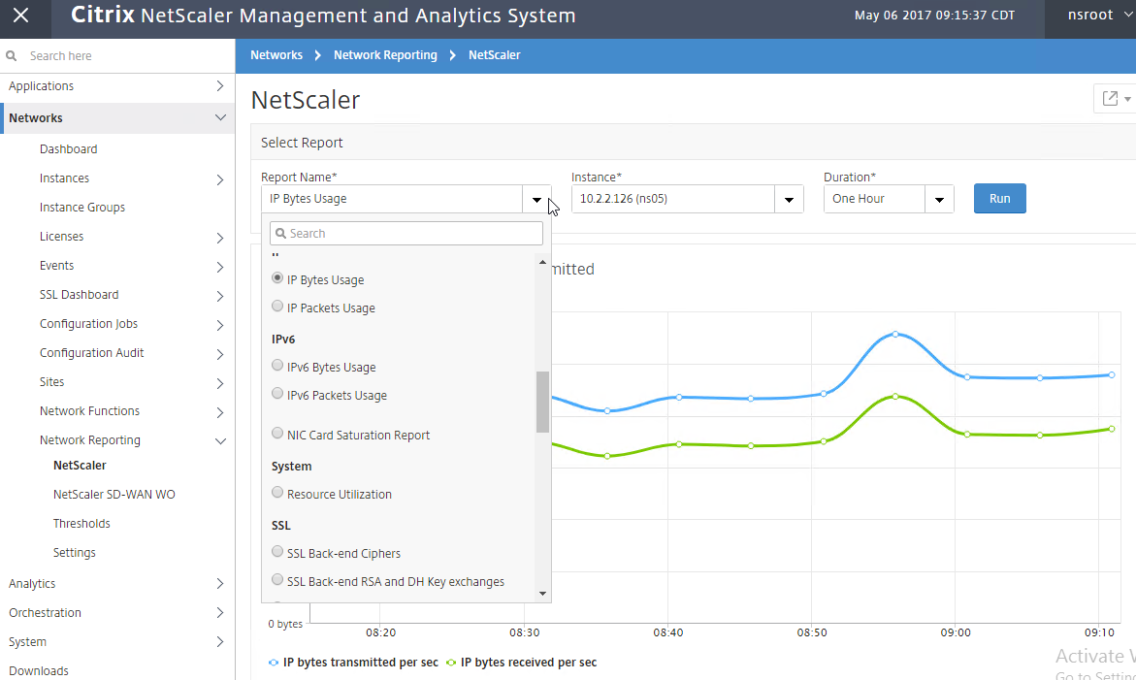Open the Dashboard menu item
The height and width of the screenshot is (680, 1136).
(68, 149)
